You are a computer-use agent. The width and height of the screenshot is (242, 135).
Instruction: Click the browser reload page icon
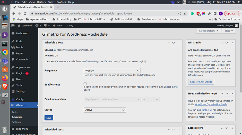(x=25, y=14)
